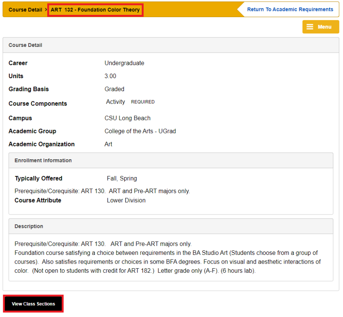Click the Course Attribute label
The width and height of the screenshot is (343, 317).
pos(38,200)
